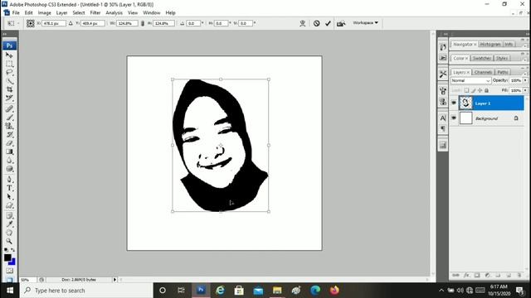This screenshot has width=531, height=298.
Task: Switch to the Swatches tab
Action: click(482, 58)
